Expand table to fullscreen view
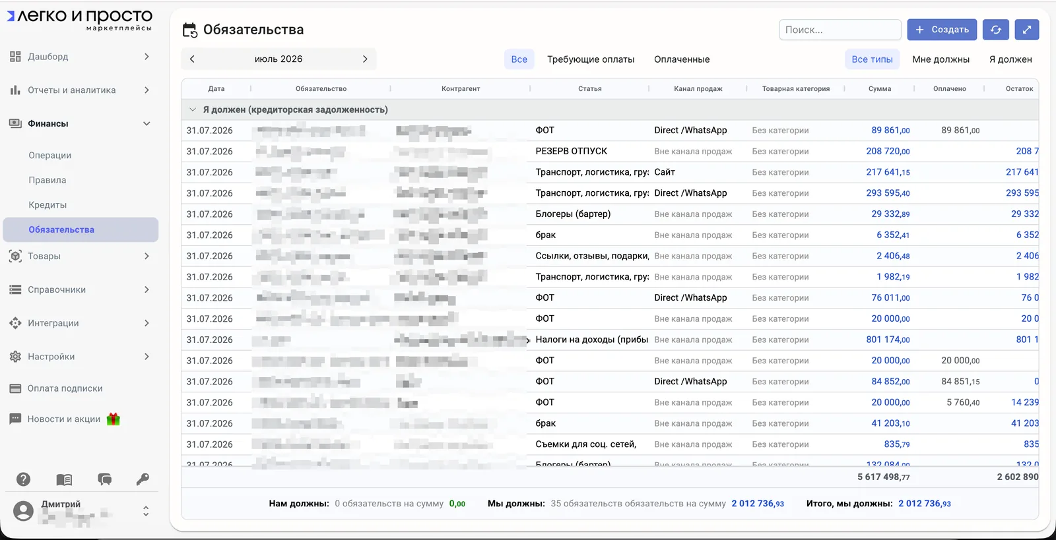The image size is (1056, 540). pos(1026,30)
